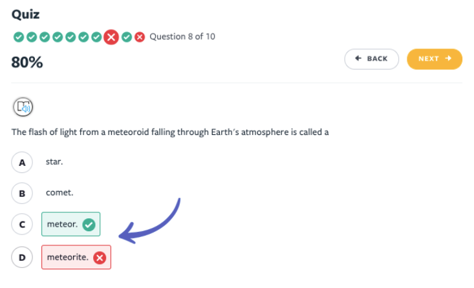
Task: Click the read-aloud audio icon
Action: click(23, 107)
